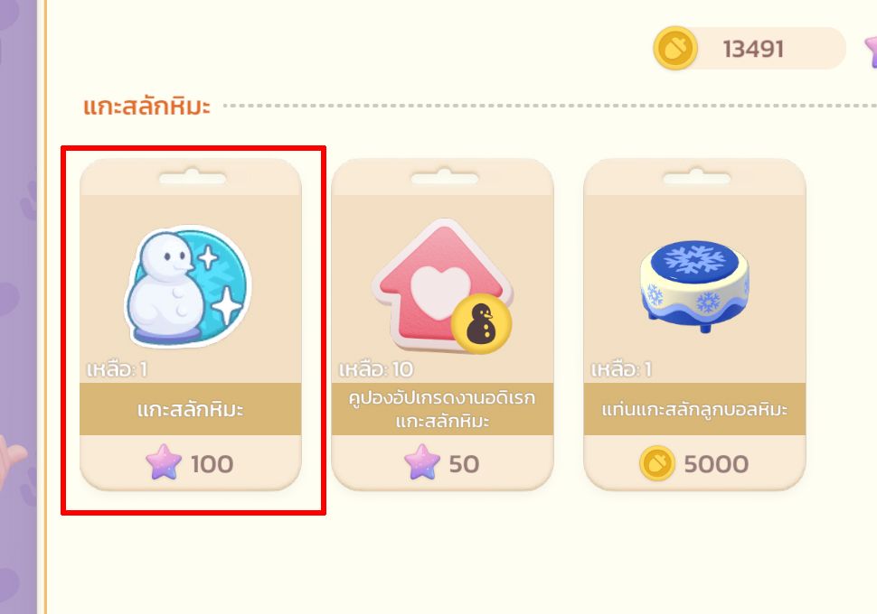Click the snowman badge on coupon
This screenshot has width=877, height=614.
point(482,323)
